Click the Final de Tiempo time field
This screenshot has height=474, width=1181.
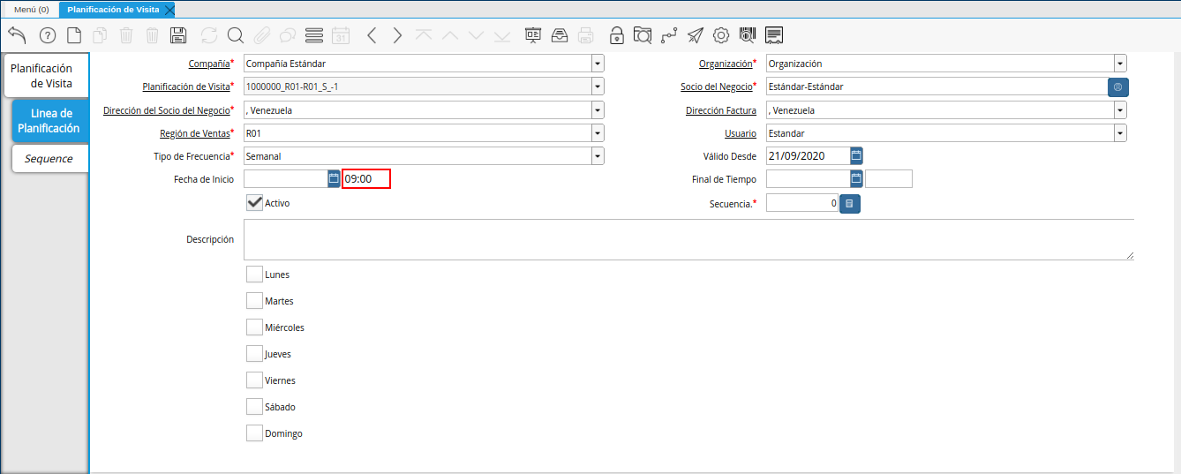click(889, 179)
